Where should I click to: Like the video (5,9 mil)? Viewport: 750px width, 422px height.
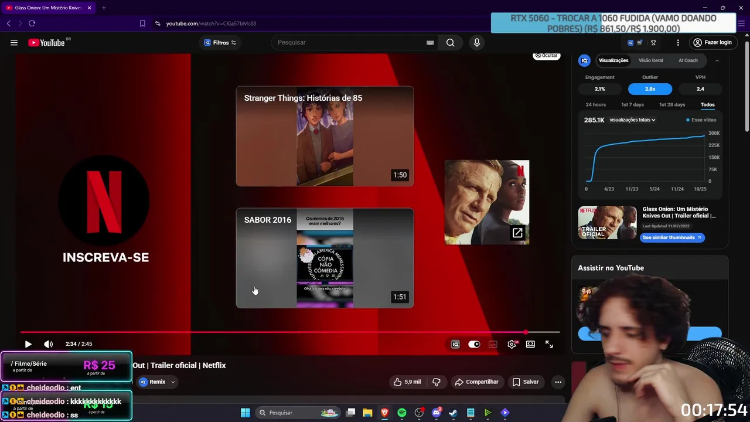point(407,382)
